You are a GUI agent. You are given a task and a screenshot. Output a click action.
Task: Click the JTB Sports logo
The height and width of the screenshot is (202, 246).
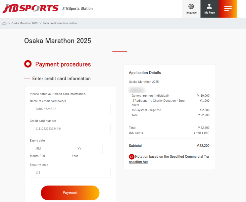pyautogui.click(x=30, y=8)
